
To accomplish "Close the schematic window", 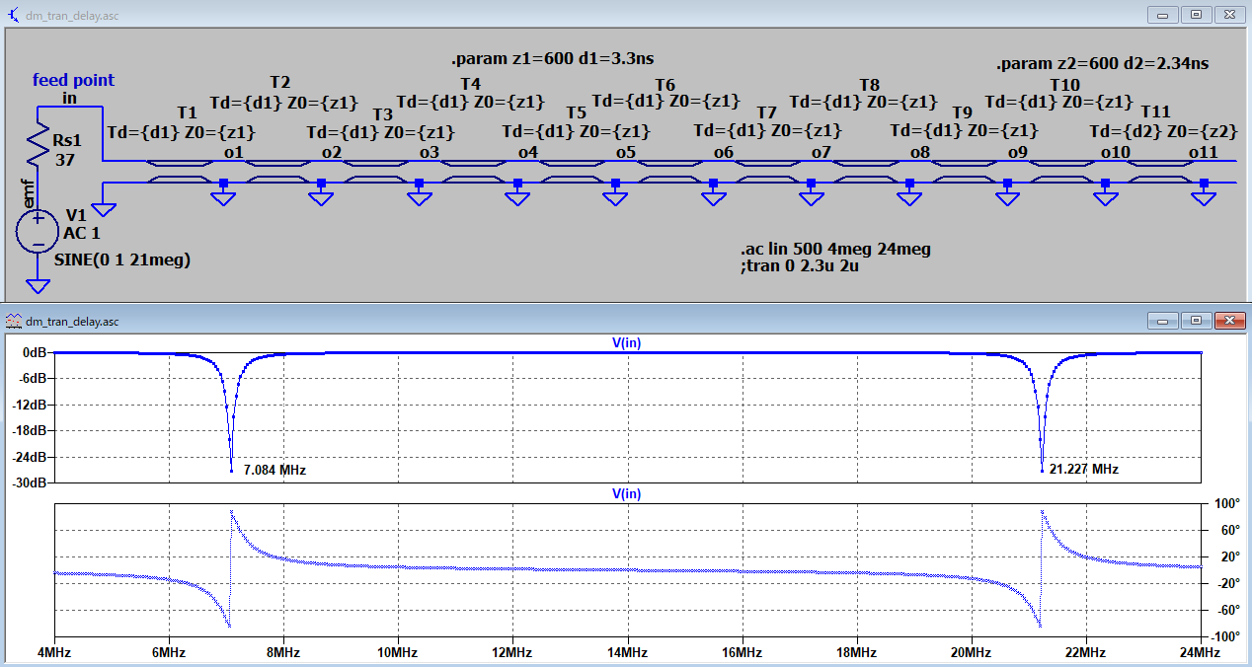I will (x=1227, y=14).
